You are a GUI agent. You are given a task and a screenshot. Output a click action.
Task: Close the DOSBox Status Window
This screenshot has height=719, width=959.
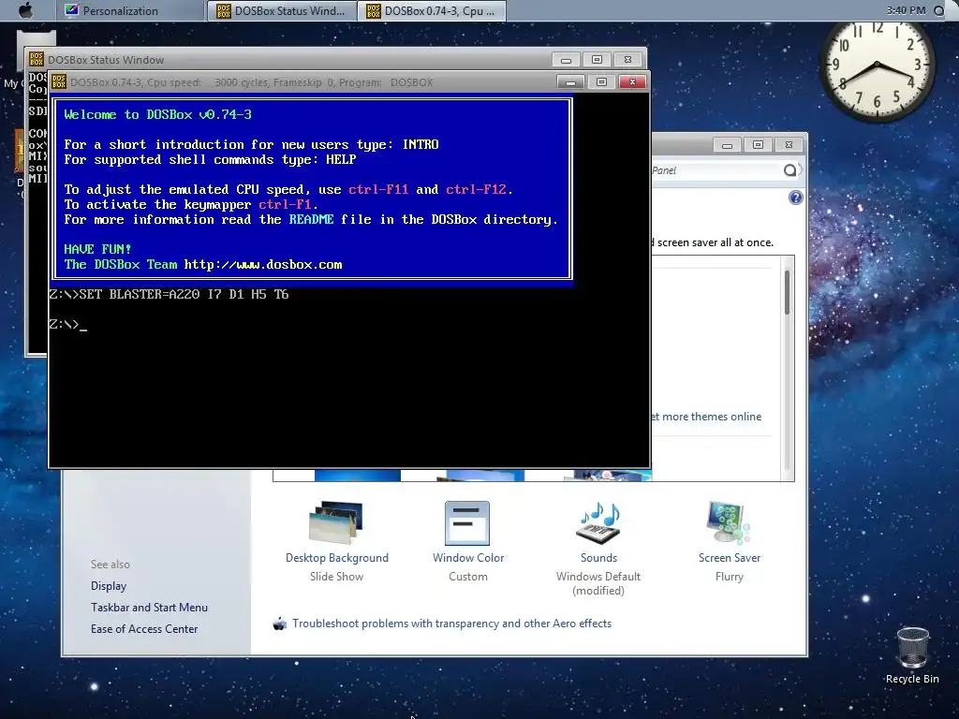tap(627, 59)
